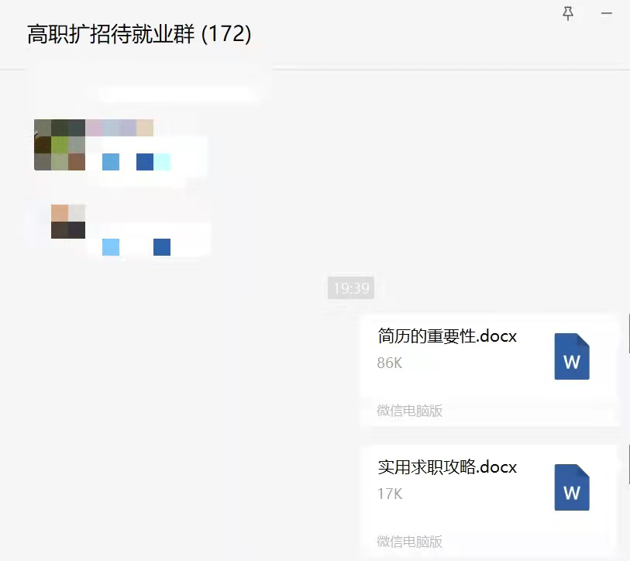Pin the chat window on top
630x561 pixels.
tap(568, 14)
